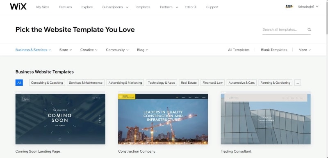
Task: Open the Coming Soon Landing Page thumbnail
Action: 60,118
